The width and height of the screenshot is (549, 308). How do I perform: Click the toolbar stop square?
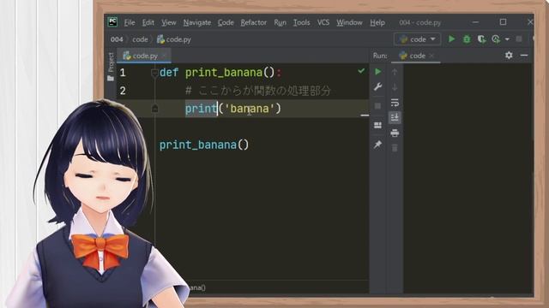519,39
